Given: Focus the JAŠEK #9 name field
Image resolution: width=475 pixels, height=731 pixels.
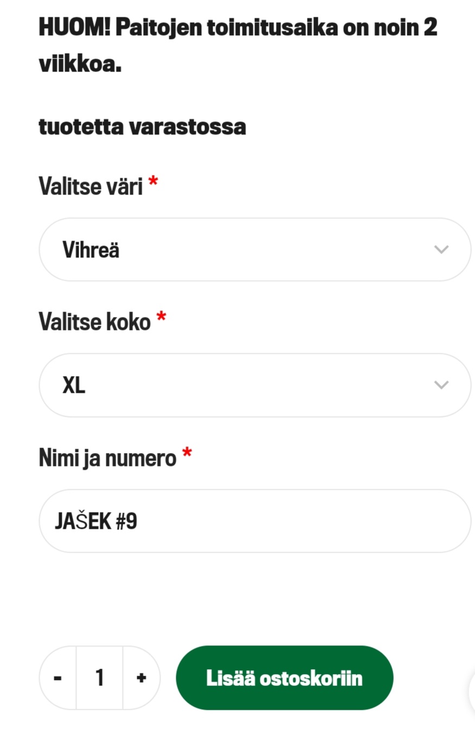Looking at the screenshot, I should pos(254,521).
